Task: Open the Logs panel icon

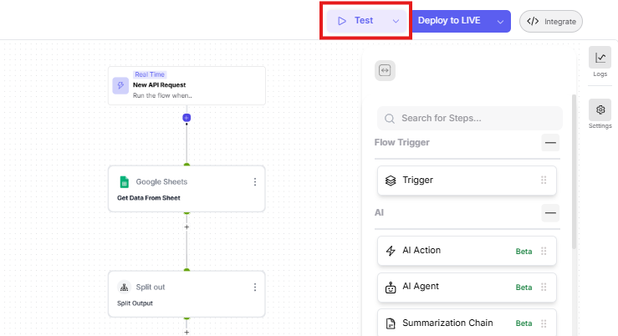Action: click(x=600, y=58)
